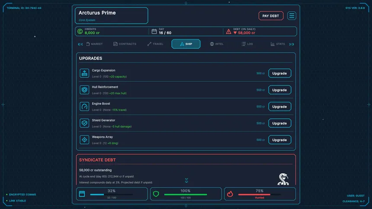372x209 pixels.
Task: Upgrade Hull Reinforcement for 500 cr
Action: (x=279, y=90)
